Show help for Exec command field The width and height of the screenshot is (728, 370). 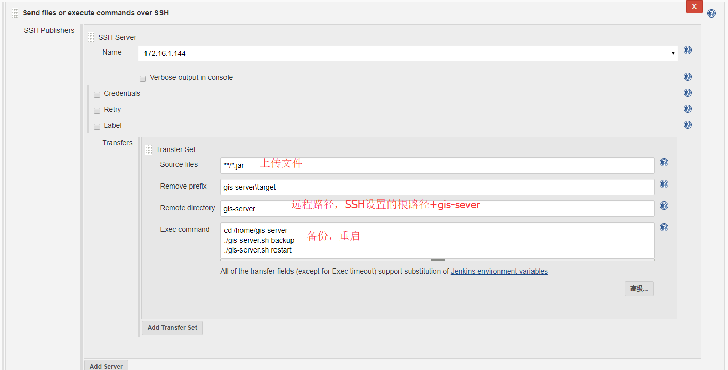click(x=664, y=228)
